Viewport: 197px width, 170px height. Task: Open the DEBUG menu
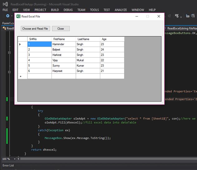[x=68, y=10]
